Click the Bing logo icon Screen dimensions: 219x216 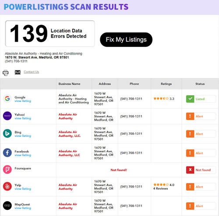pyautogui.click(x=7, y=133)
